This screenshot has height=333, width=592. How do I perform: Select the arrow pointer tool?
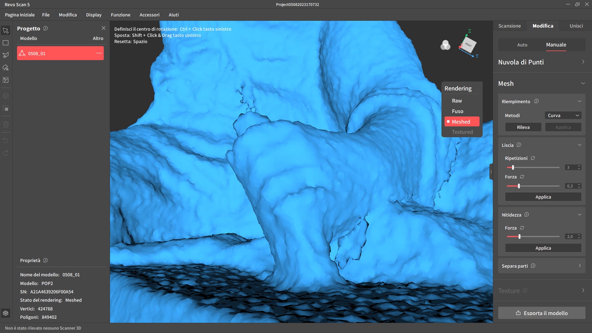(x=6, y=31)
